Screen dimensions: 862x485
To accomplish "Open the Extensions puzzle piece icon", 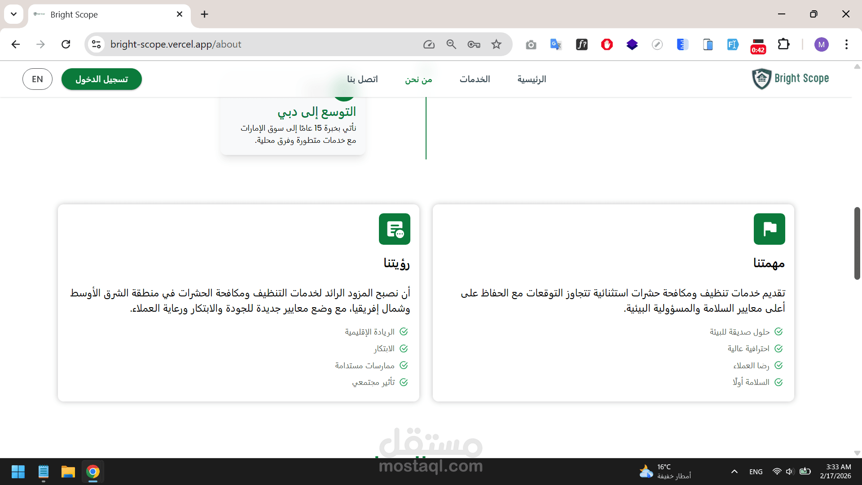I will [x=783, y=44].
